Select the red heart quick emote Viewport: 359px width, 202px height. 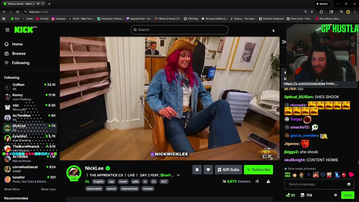tap(351, 175)
